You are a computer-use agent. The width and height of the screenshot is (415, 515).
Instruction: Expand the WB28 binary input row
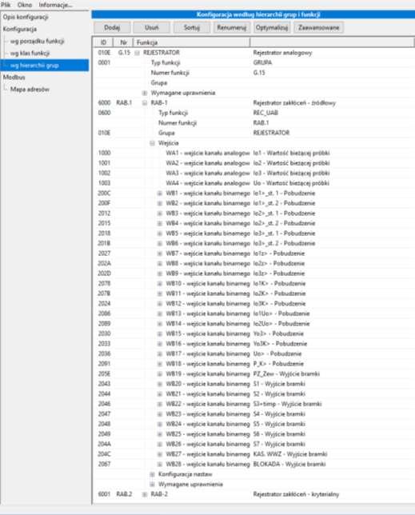pos(160,465)
